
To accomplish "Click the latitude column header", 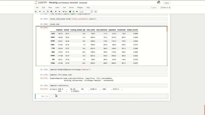I will [67, 30].
